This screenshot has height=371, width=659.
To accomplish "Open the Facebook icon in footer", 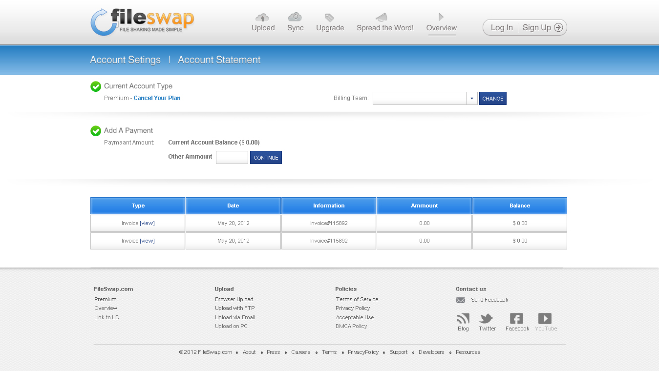I will pyautogui.click(x=516, y=319).
